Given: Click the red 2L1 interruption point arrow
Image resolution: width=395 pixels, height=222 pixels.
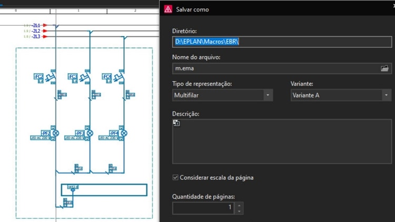Looking at the screenshot, I should coord(45,25).
